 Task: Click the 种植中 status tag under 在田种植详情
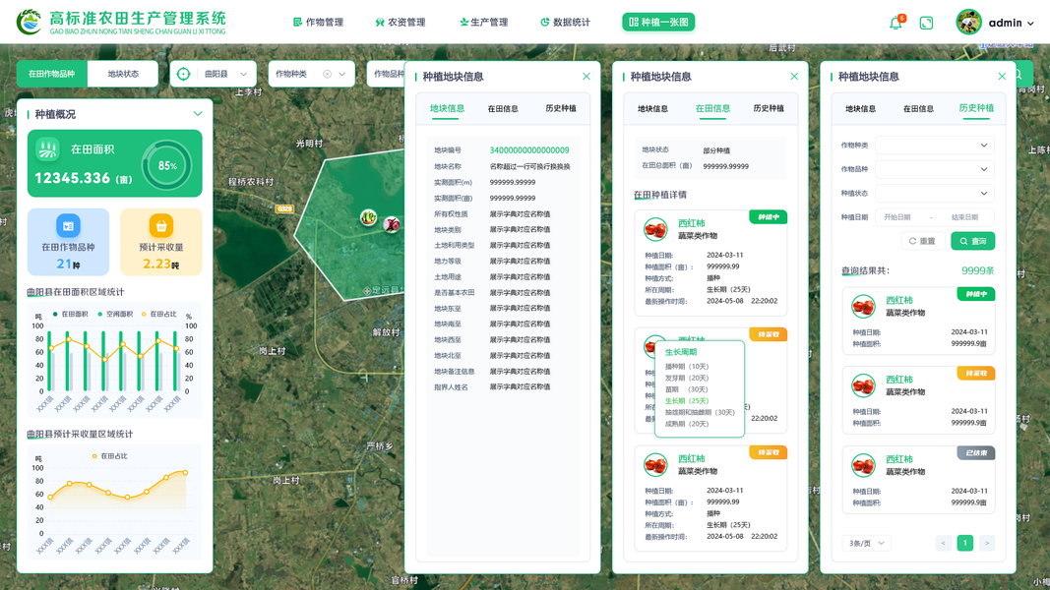click(769, 216)
